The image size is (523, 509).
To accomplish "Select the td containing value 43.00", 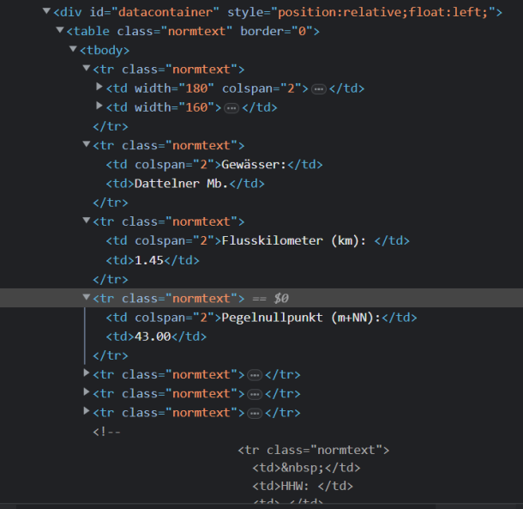I will coord(155,336).
